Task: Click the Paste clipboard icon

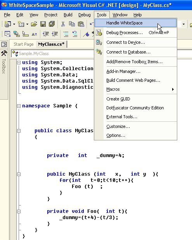Action: click(81, 24)
